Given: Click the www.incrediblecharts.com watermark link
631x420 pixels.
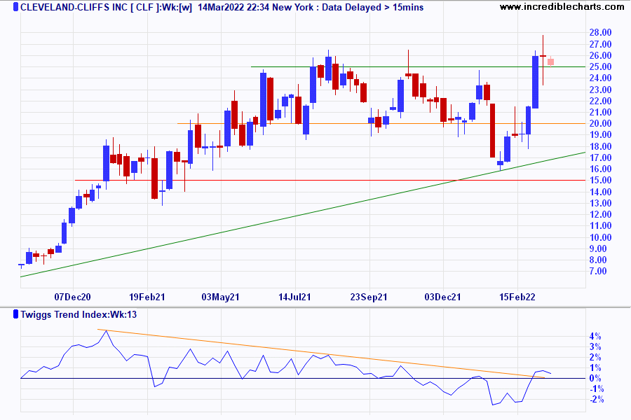Looking at the screenshot, I should point(562,7).
